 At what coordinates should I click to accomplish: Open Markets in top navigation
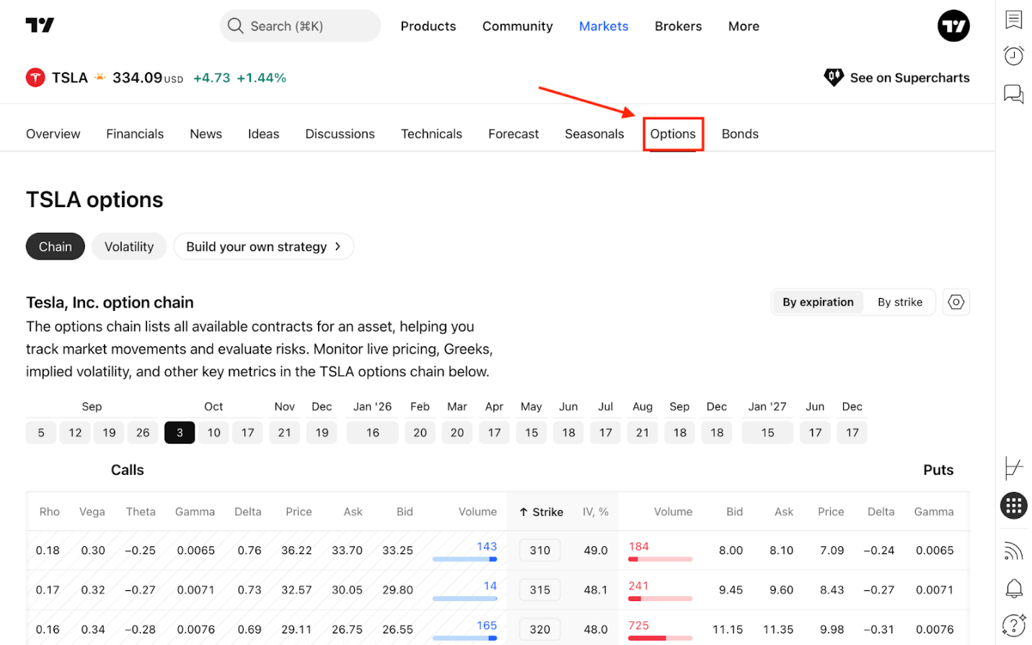coord(604,26)
